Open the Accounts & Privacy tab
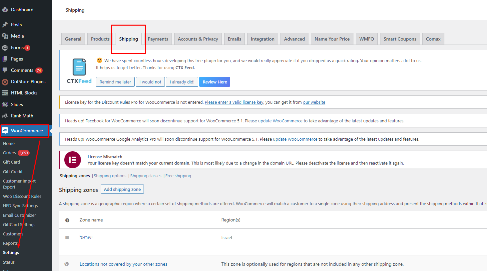The width and height of the screenshot is (487, 271). [198, 39]
